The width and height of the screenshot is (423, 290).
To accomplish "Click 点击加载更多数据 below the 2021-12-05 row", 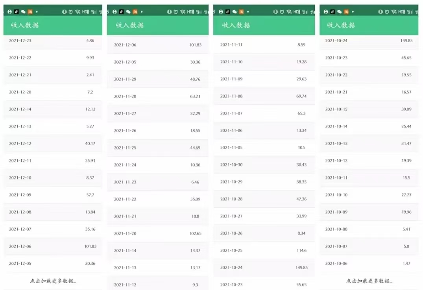I will click(x=53, y=281).
